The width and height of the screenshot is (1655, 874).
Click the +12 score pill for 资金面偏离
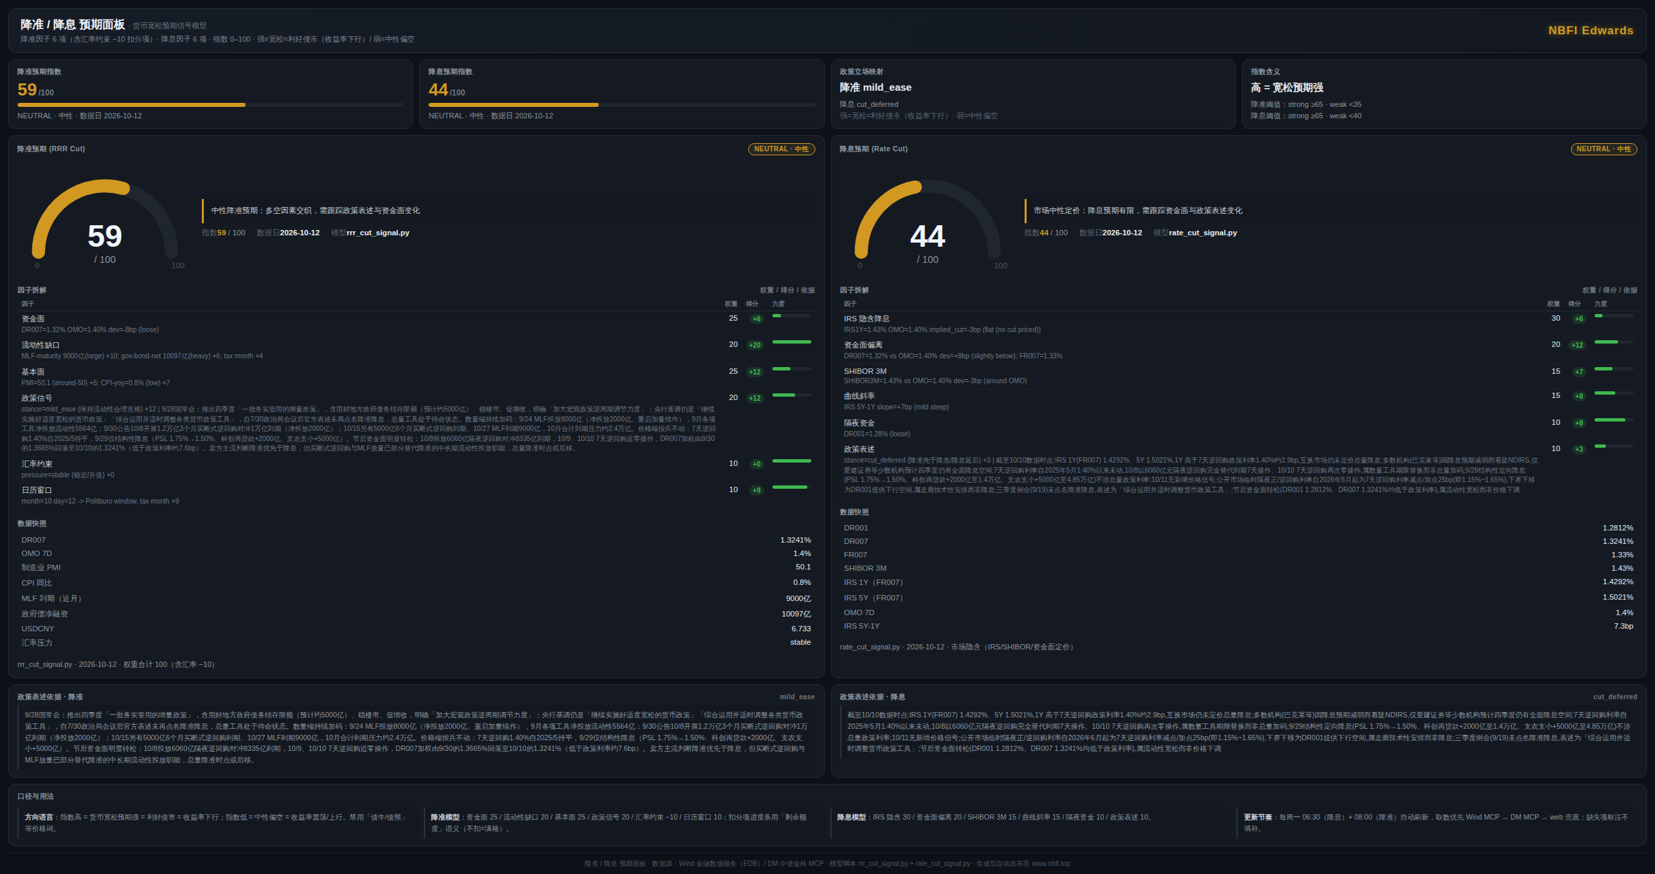(1577, 345)
